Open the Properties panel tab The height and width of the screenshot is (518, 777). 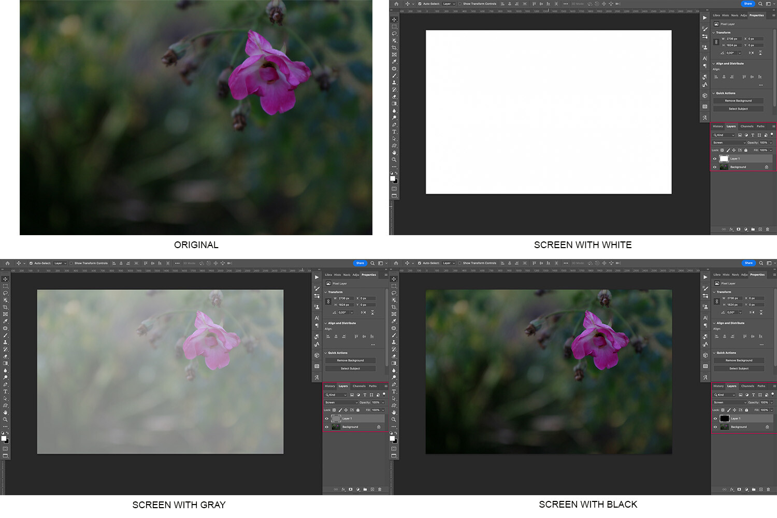757,15
